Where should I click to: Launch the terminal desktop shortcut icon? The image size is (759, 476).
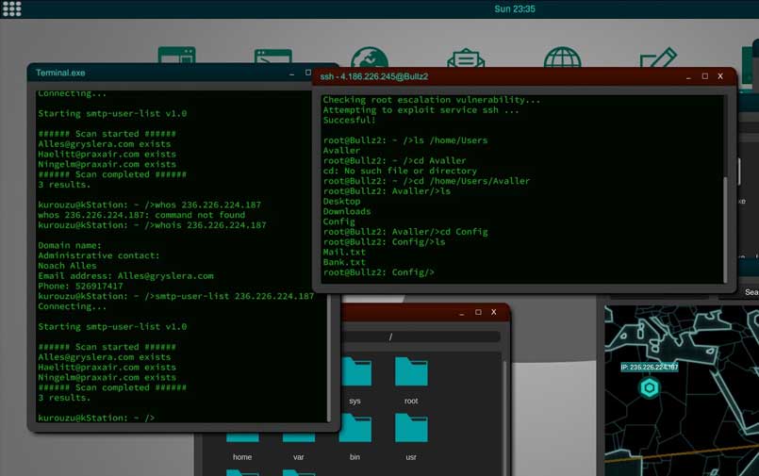[x=273, y=56]
